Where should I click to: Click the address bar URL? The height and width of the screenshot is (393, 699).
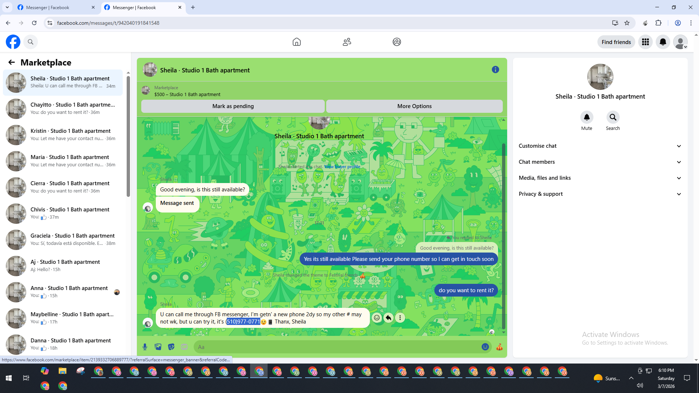108,23
